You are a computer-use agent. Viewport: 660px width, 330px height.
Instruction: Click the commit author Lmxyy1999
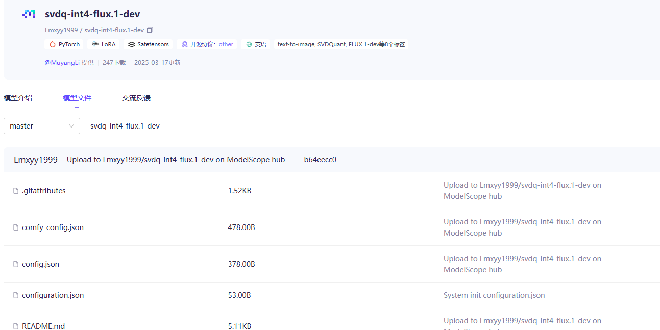(36, 160)
